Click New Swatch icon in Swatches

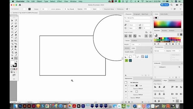[176, 44]
